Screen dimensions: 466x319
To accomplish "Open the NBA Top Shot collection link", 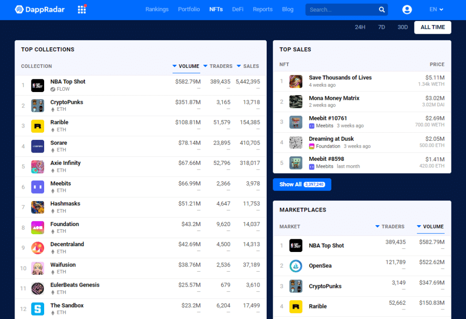I will point(68,82).
